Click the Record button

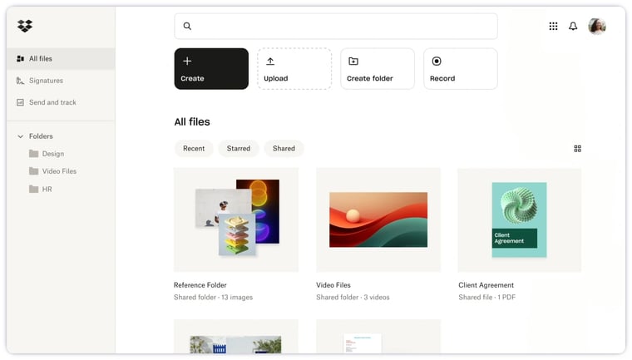[x=461, y=69]
